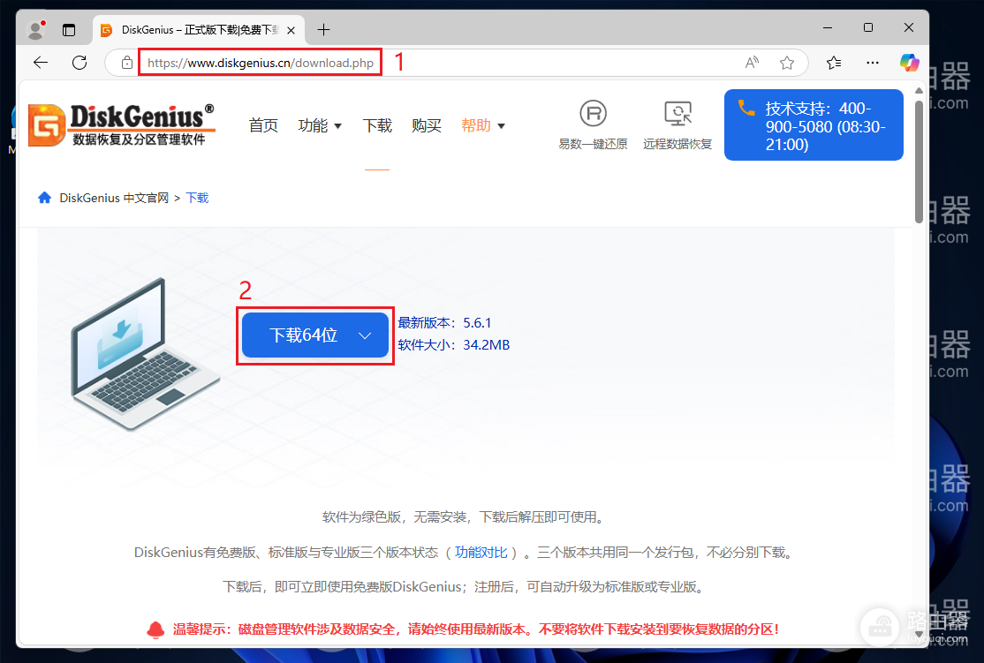
Task: Open the 购买 navigation item
Action: point(427,125)
